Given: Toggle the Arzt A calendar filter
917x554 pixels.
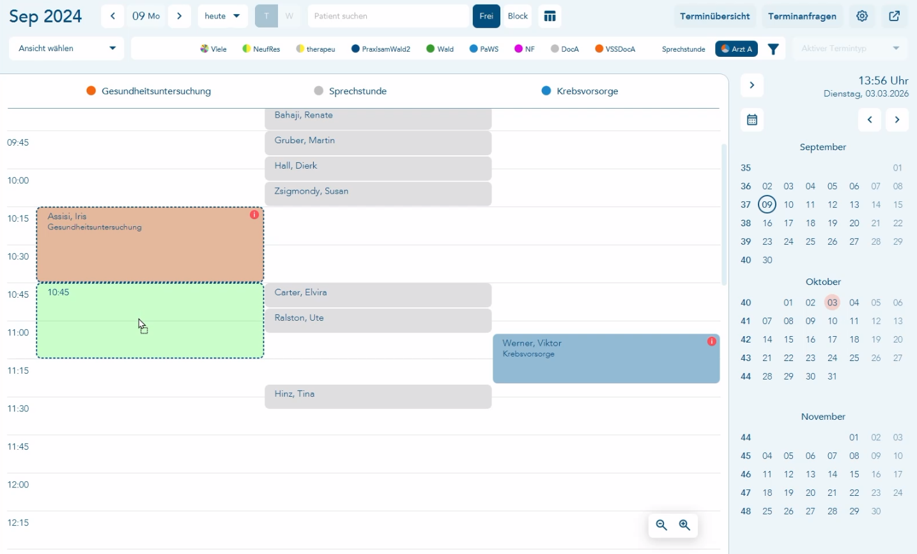Looking at the screenshot, I should point(736,49).
